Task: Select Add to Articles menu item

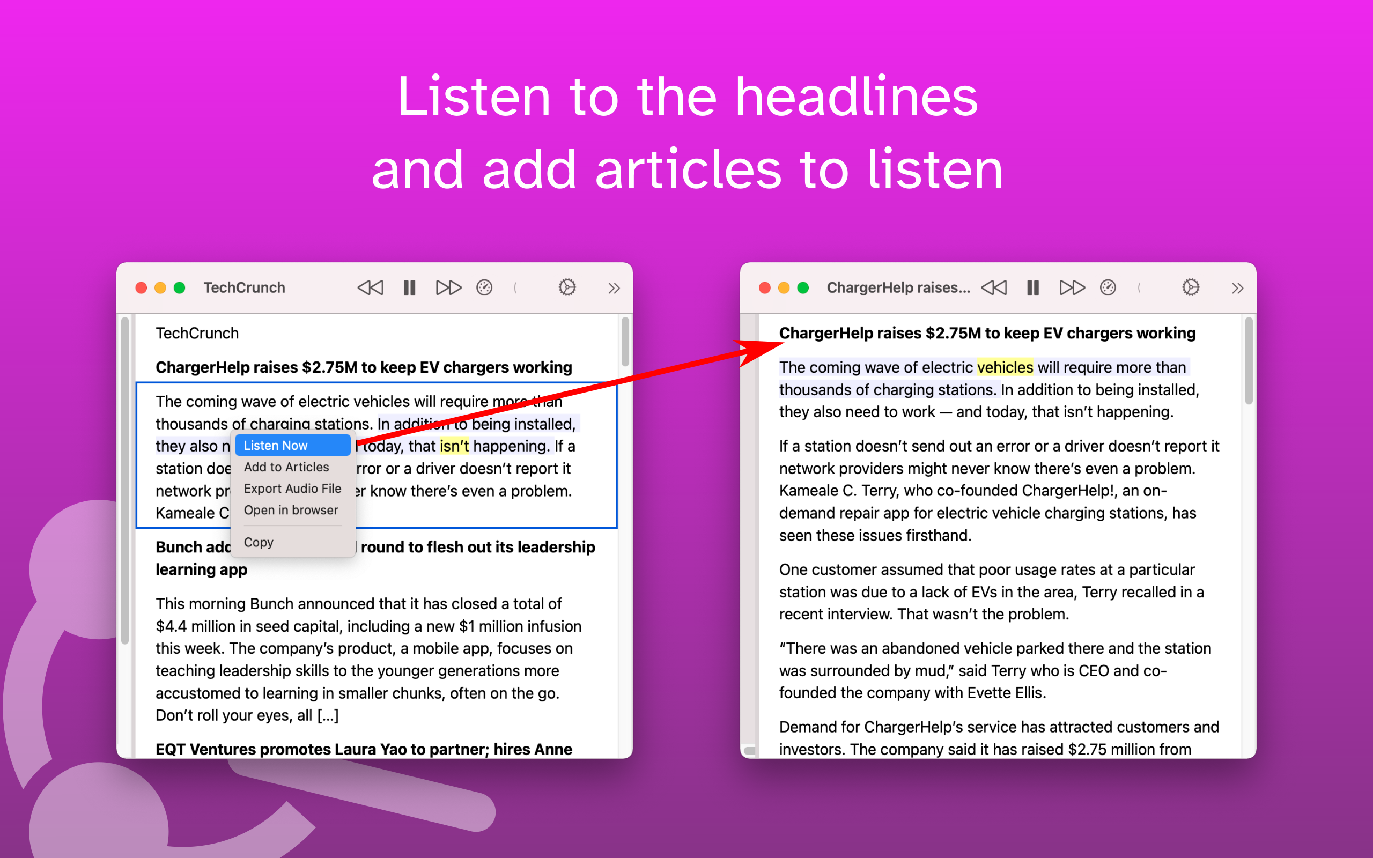Action: (x=286, y=467)
